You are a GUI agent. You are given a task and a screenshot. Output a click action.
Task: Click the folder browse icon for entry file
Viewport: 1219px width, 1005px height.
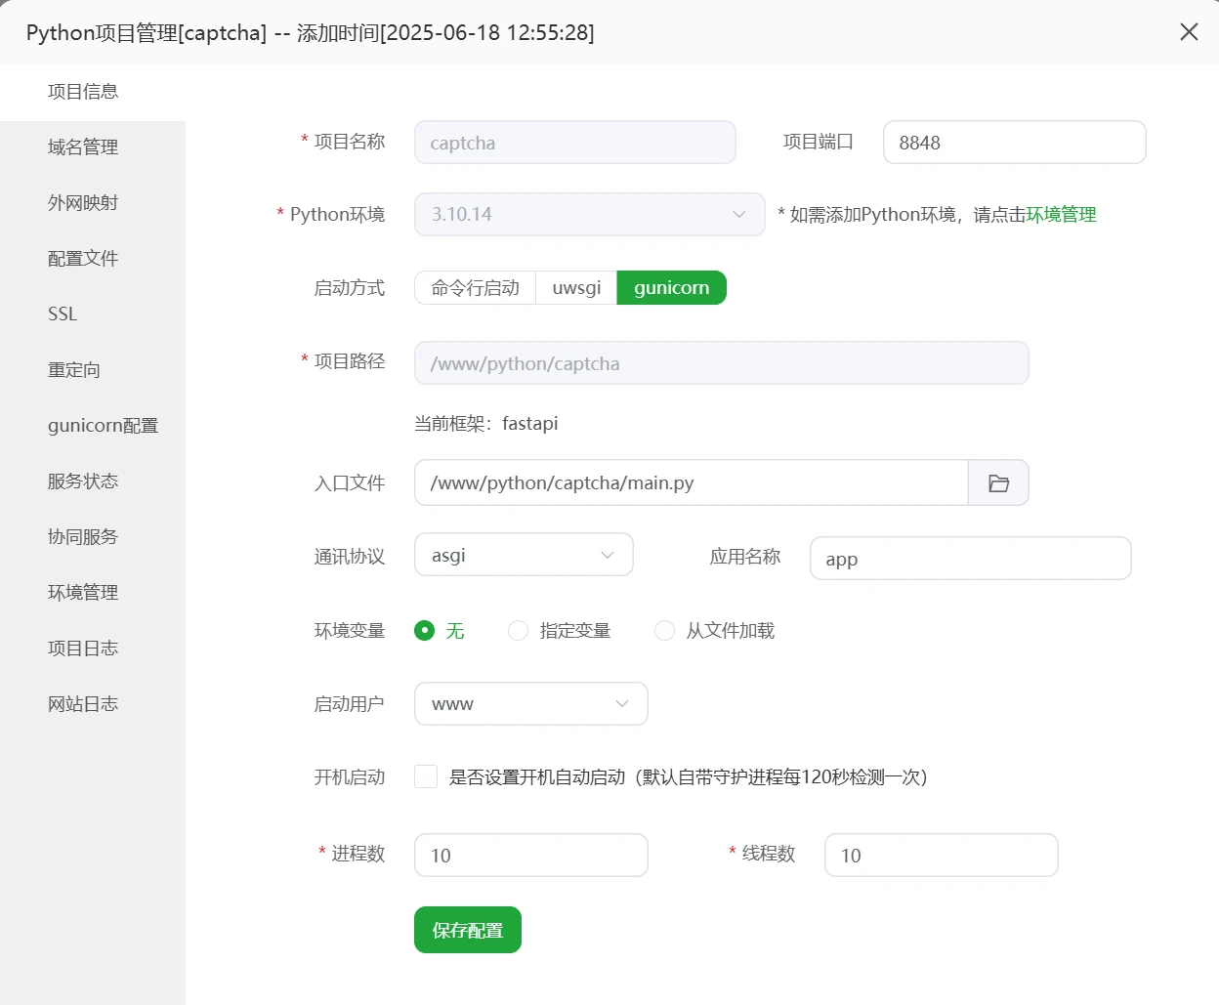[997, 483]
